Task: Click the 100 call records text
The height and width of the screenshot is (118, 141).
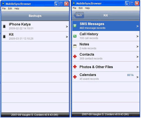Action: 89,38
